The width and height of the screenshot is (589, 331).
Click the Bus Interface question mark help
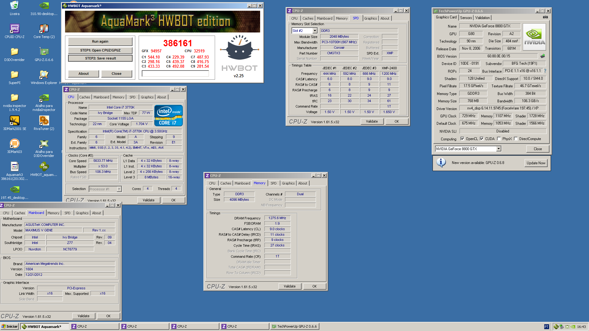[x=545, y=71]
